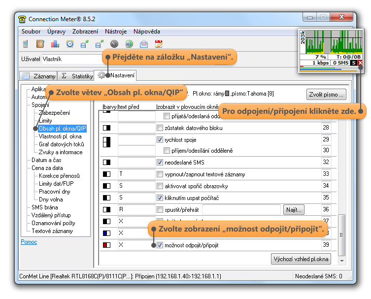The image size is (371, 299).
Task: Click the globe with monitor toolbar icon
Action: pyautogui.click(x=129, y=44)
